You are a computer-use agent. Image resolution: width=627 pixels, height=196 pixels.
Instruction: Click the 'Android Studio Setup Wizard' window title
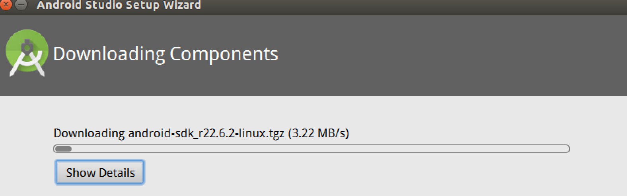119,5
